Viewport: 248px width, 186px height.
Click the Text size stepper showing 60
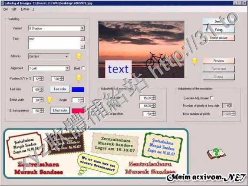coord(38,90)
